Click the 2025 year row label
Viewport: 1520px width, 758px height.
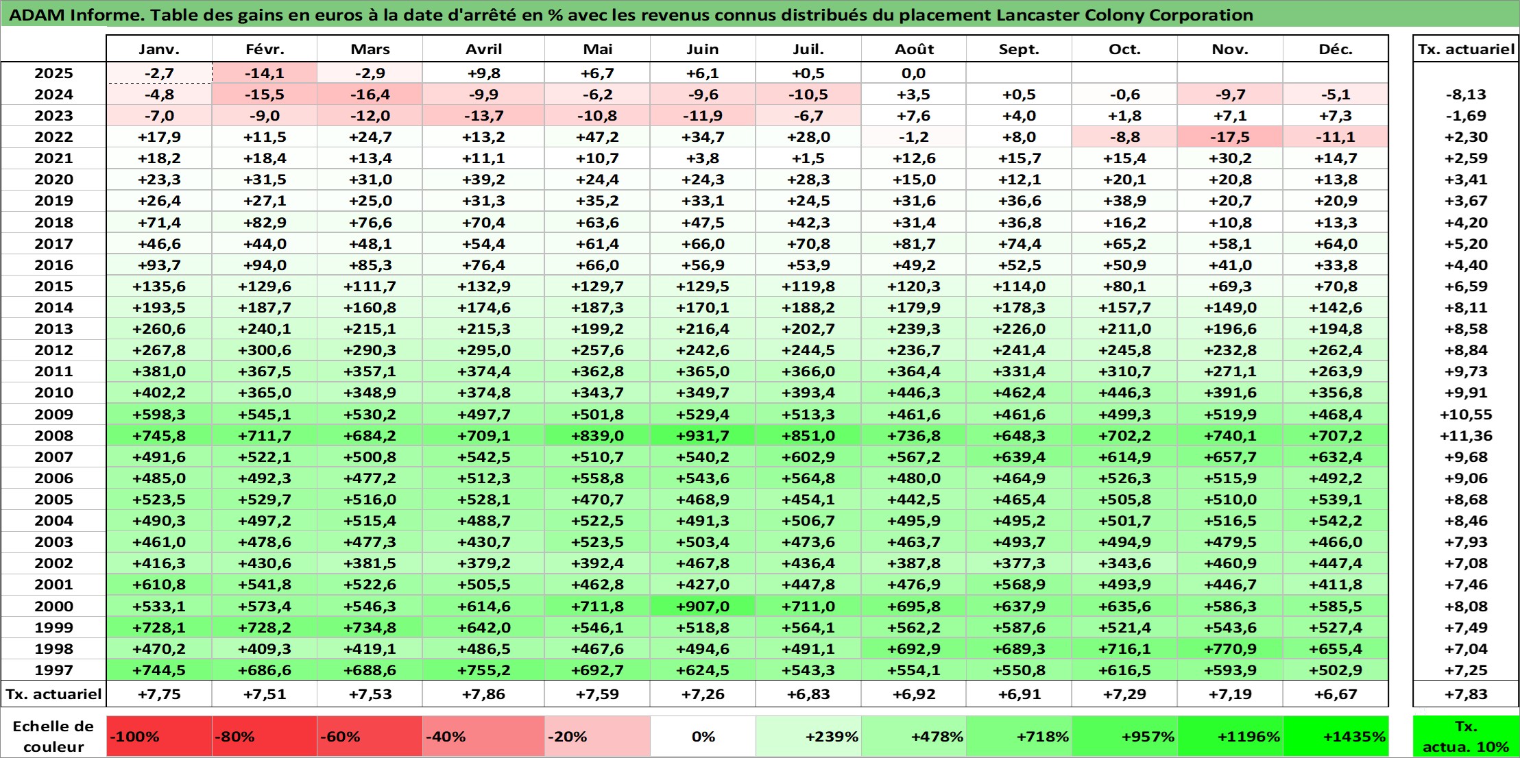pyautogui.click(x=53, y=73)
